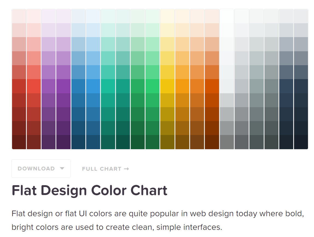Select the medium gray swatch at bottom of white column

coord(227,142)
